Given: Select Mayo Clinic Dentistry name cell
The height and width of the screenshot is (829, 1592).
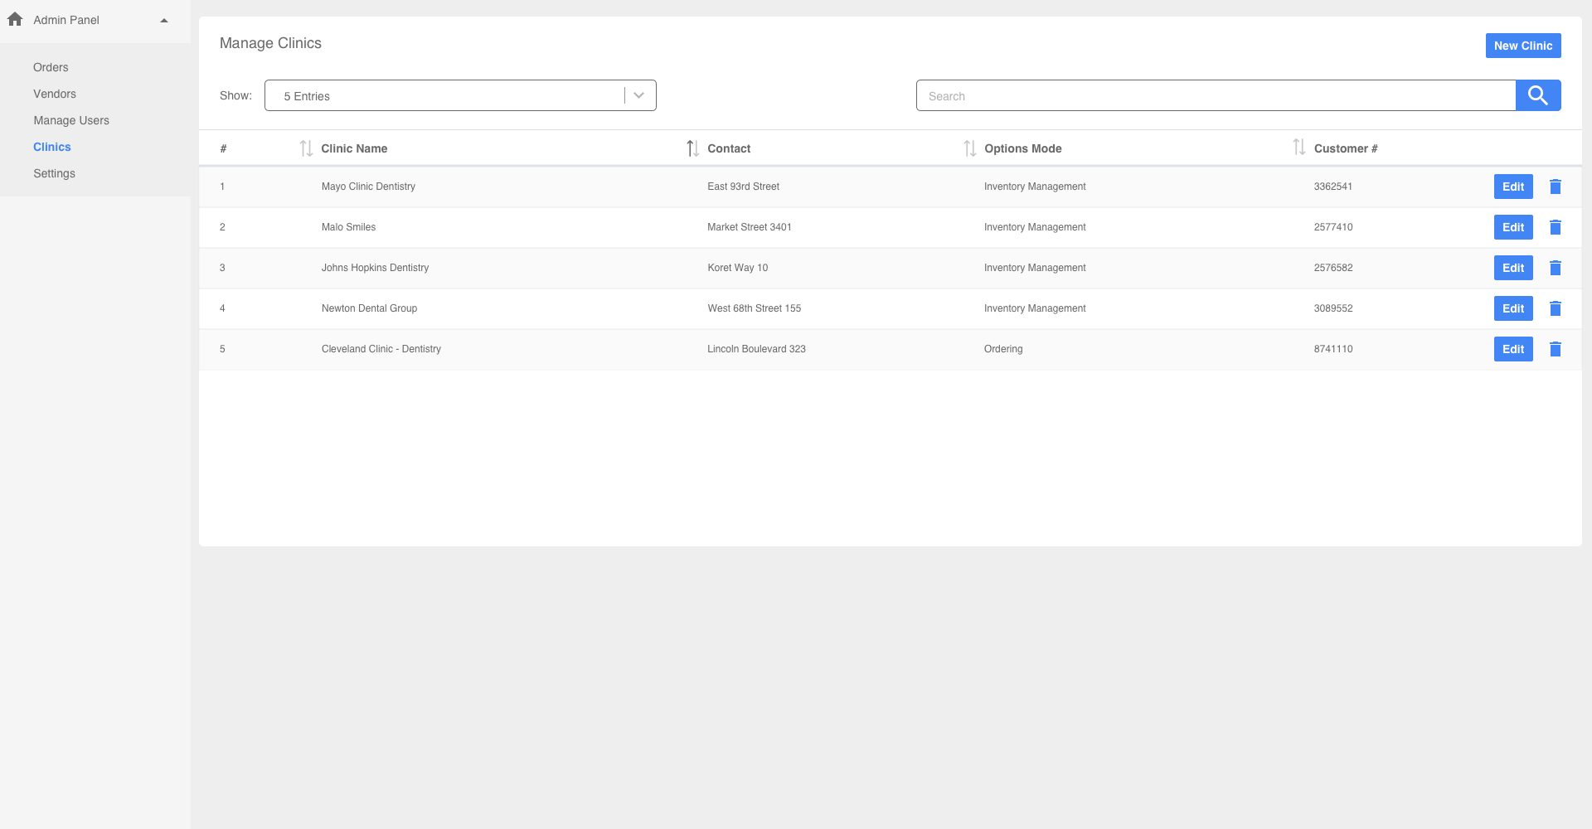Looking at the screenshot, I should [368, 187].
